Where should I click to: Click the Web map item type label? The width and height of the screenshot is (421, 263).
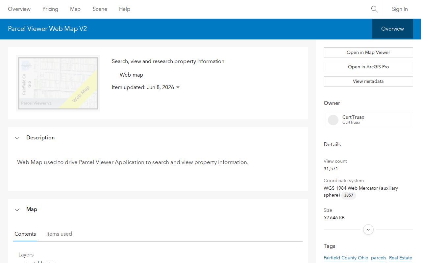pos(131,75)
